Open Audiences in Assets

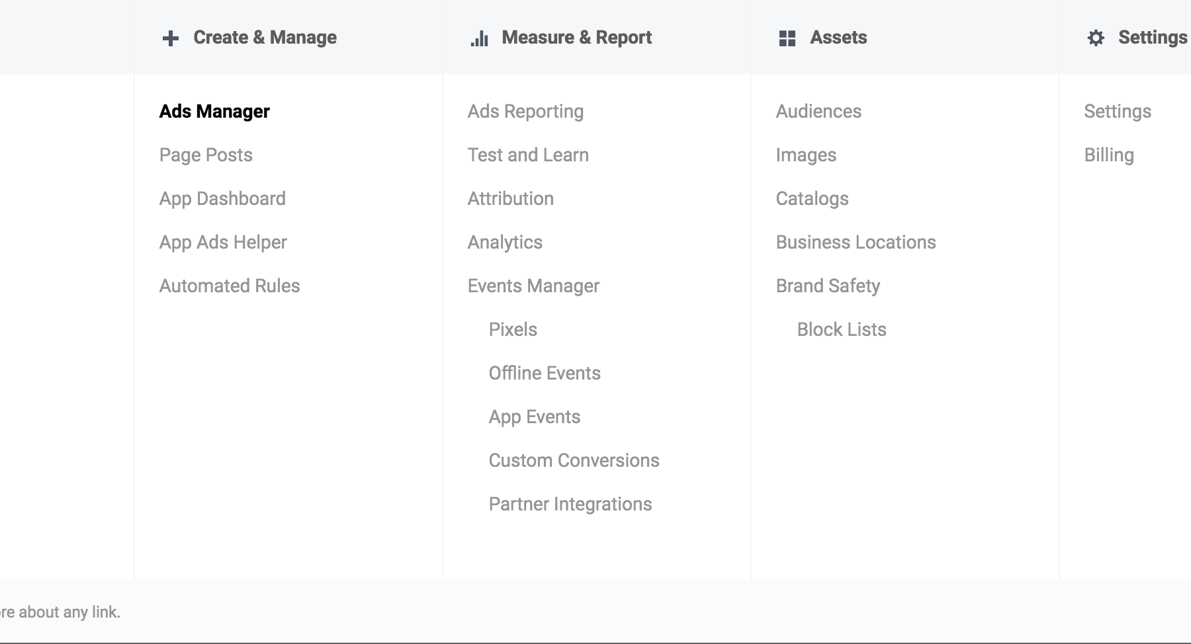[x=818, y=111]
